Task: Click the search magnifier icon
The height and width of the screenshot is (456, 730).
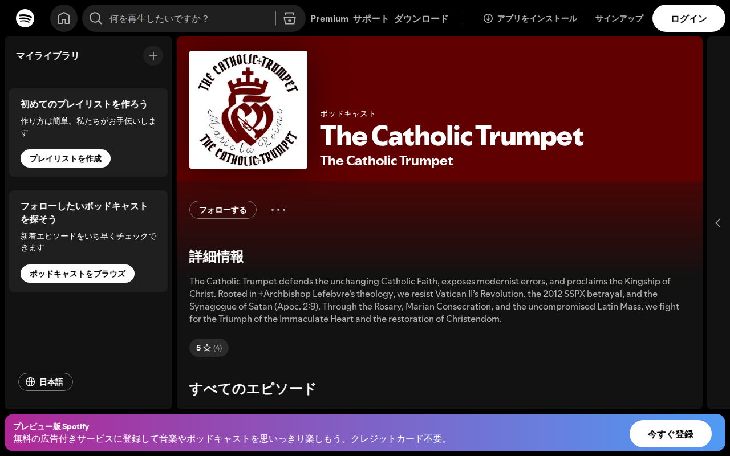Action: click(x=96, y=18)
